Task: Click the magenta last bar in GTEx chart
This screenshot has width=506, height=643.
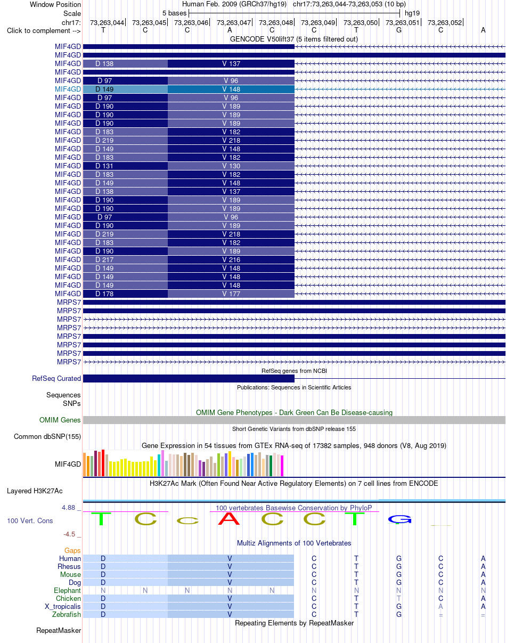Action: pyautogui.click(x=282, y=466)
